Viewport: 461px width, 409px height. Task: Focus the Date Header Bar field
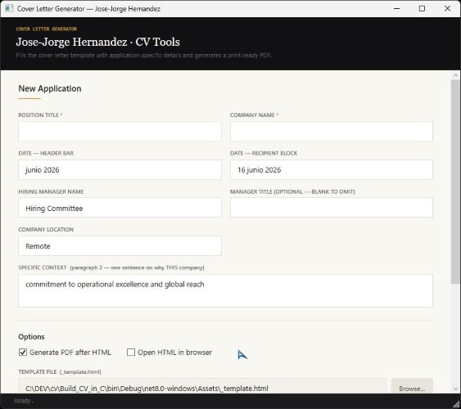point(120,169)
